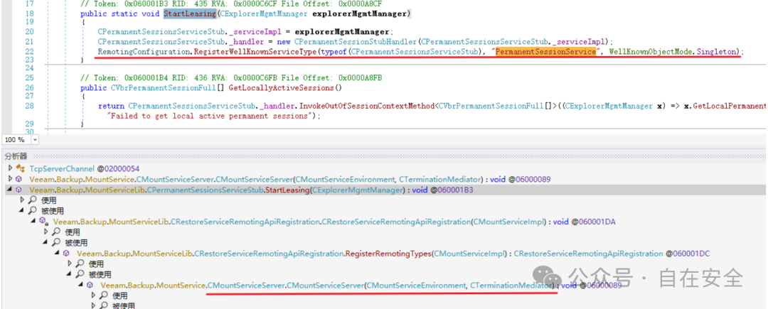This screenshot has width=768, height=309.
Task: Click the Token 0x060001B4 comment line
Action: pos(231,78)
